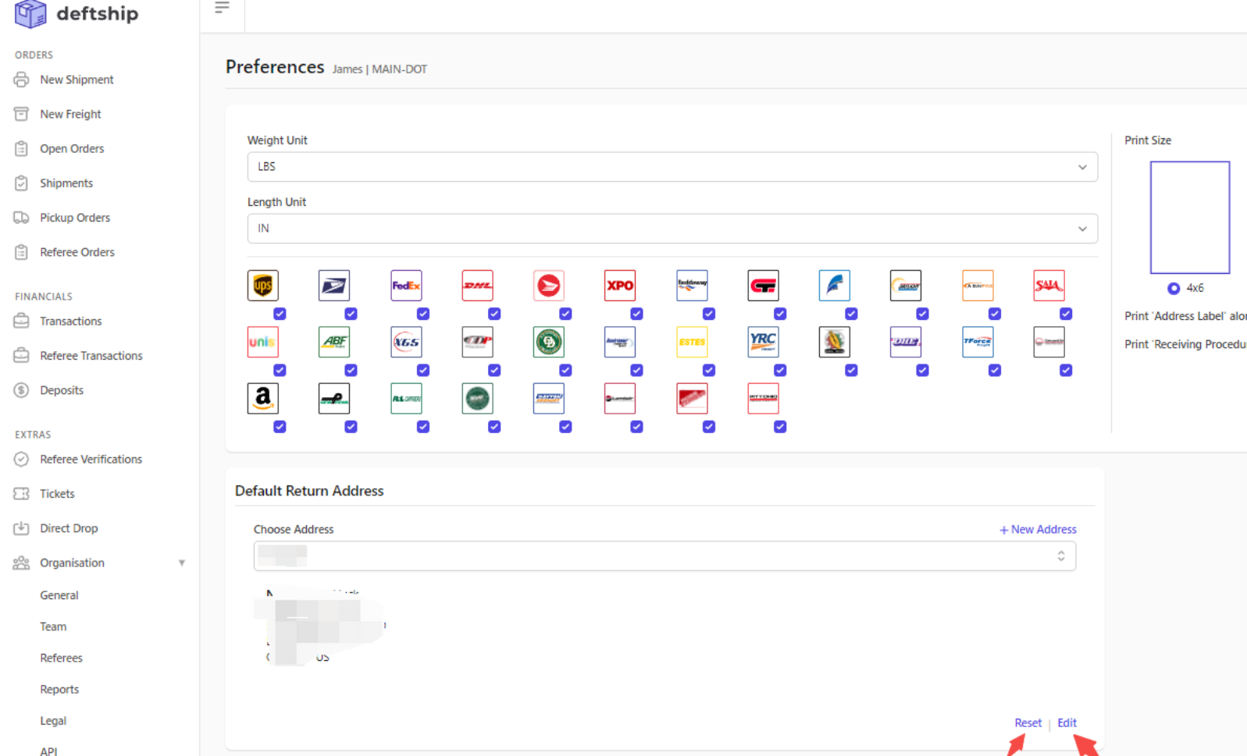1247x756 pixels.
Task: Open the Shipments page
Action: point(66,183)
